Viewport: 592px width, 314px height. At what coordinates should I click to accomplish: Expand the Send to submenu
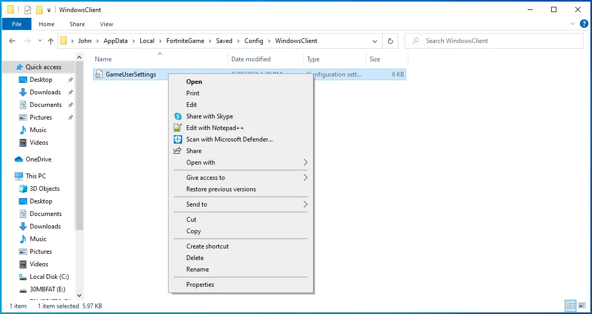click(305, 204)
